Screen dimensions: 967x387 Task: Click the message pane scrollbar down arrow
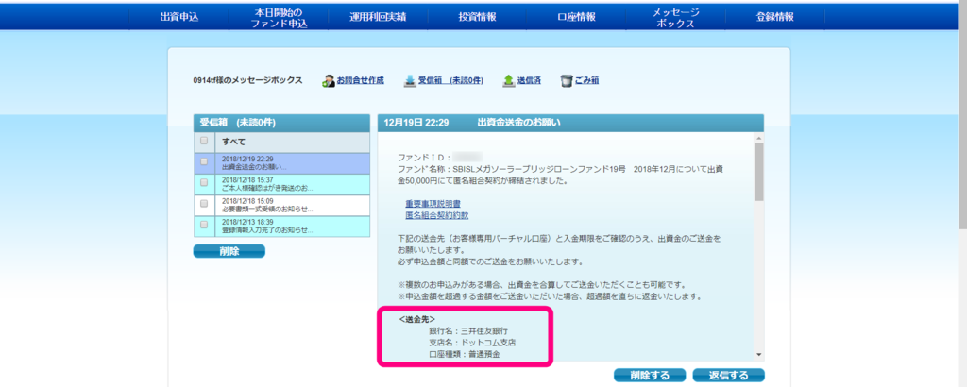tap(758, 355)
